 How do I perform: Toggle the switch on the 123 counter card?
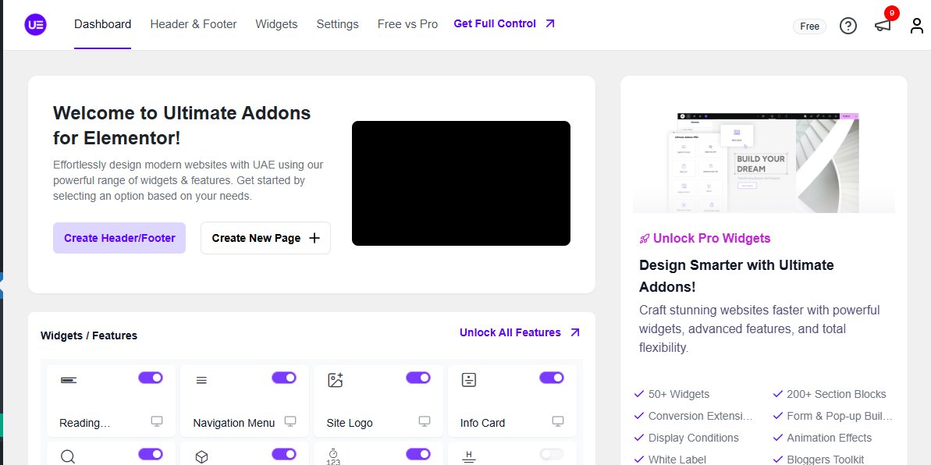pyautogui.click(x=418, y=454)
